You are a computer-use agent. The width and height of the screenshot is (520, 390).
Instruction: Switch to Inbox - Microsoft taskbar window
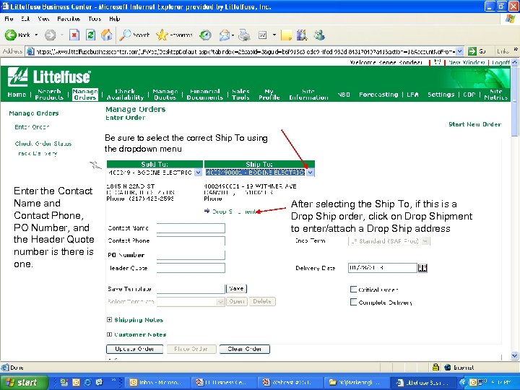coord(158,382)
